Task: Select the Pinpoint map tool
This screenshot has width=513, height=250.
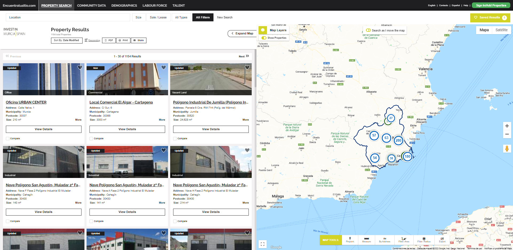Action: click(x=350, y=240)
